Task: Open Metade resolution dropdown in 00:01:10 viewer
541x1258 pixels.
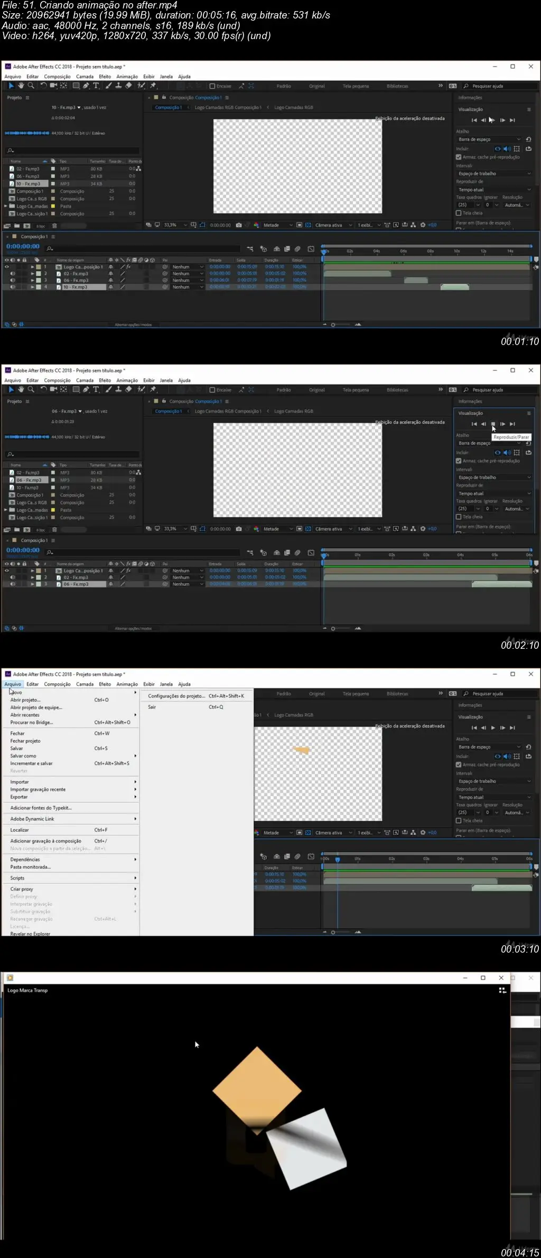Action: click(x=278, y=225)
